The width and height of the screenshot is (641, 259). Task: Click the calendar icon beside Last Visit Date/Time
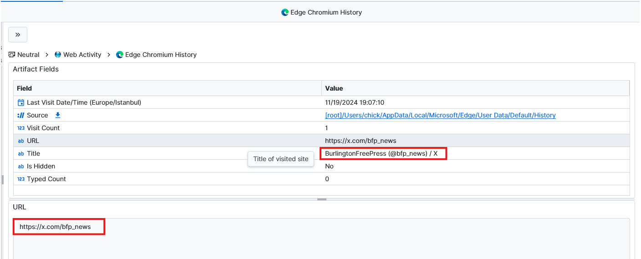pos(20,102)
